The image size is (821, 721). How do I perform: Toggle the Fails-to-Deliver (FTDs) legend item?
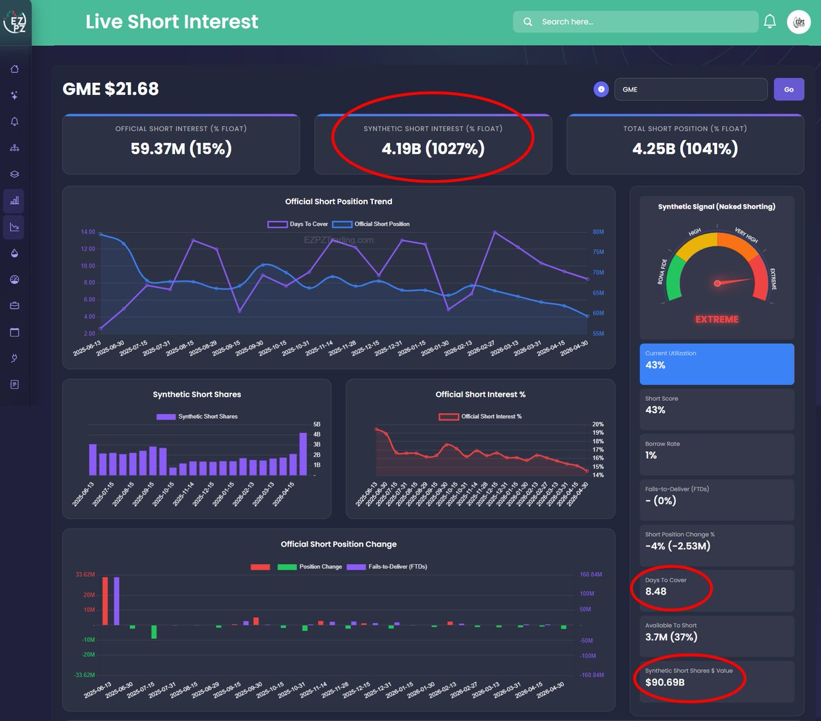point(387,567)
